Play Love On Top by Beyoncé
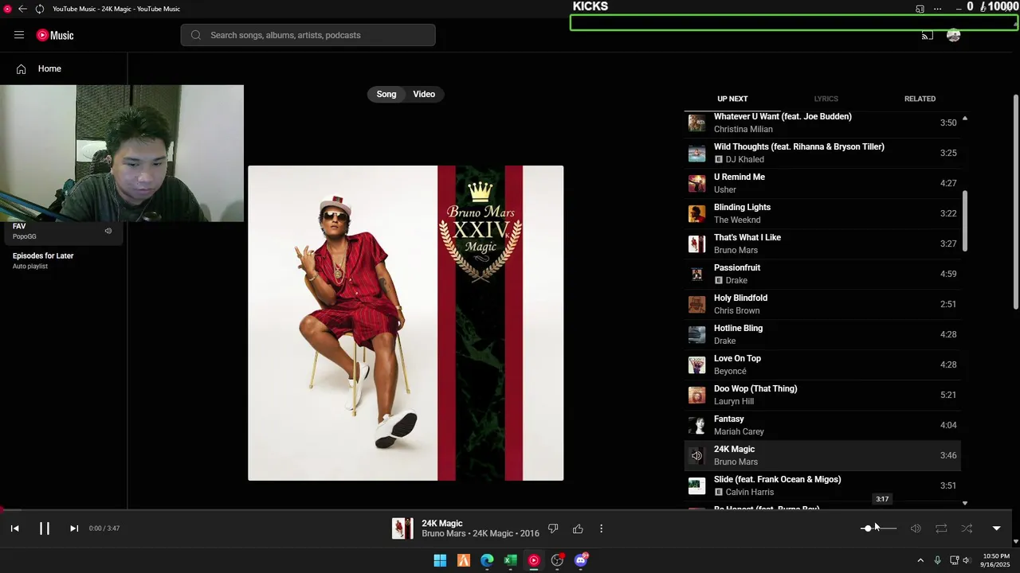The image size is (1020, 573). (822, 364)
